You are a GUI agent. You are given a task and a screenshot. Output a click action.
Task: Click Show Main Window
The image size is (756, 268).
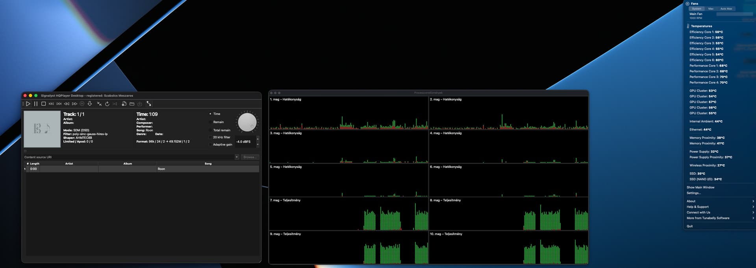[700, 187]
